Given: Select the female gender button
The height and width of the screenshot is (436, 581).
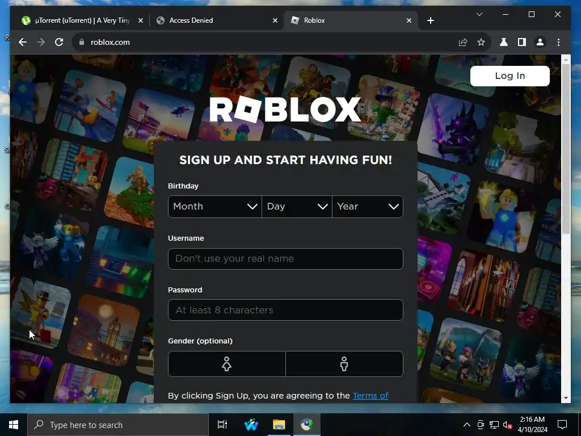Looking at the screenshot, I should tap(227, 364).
